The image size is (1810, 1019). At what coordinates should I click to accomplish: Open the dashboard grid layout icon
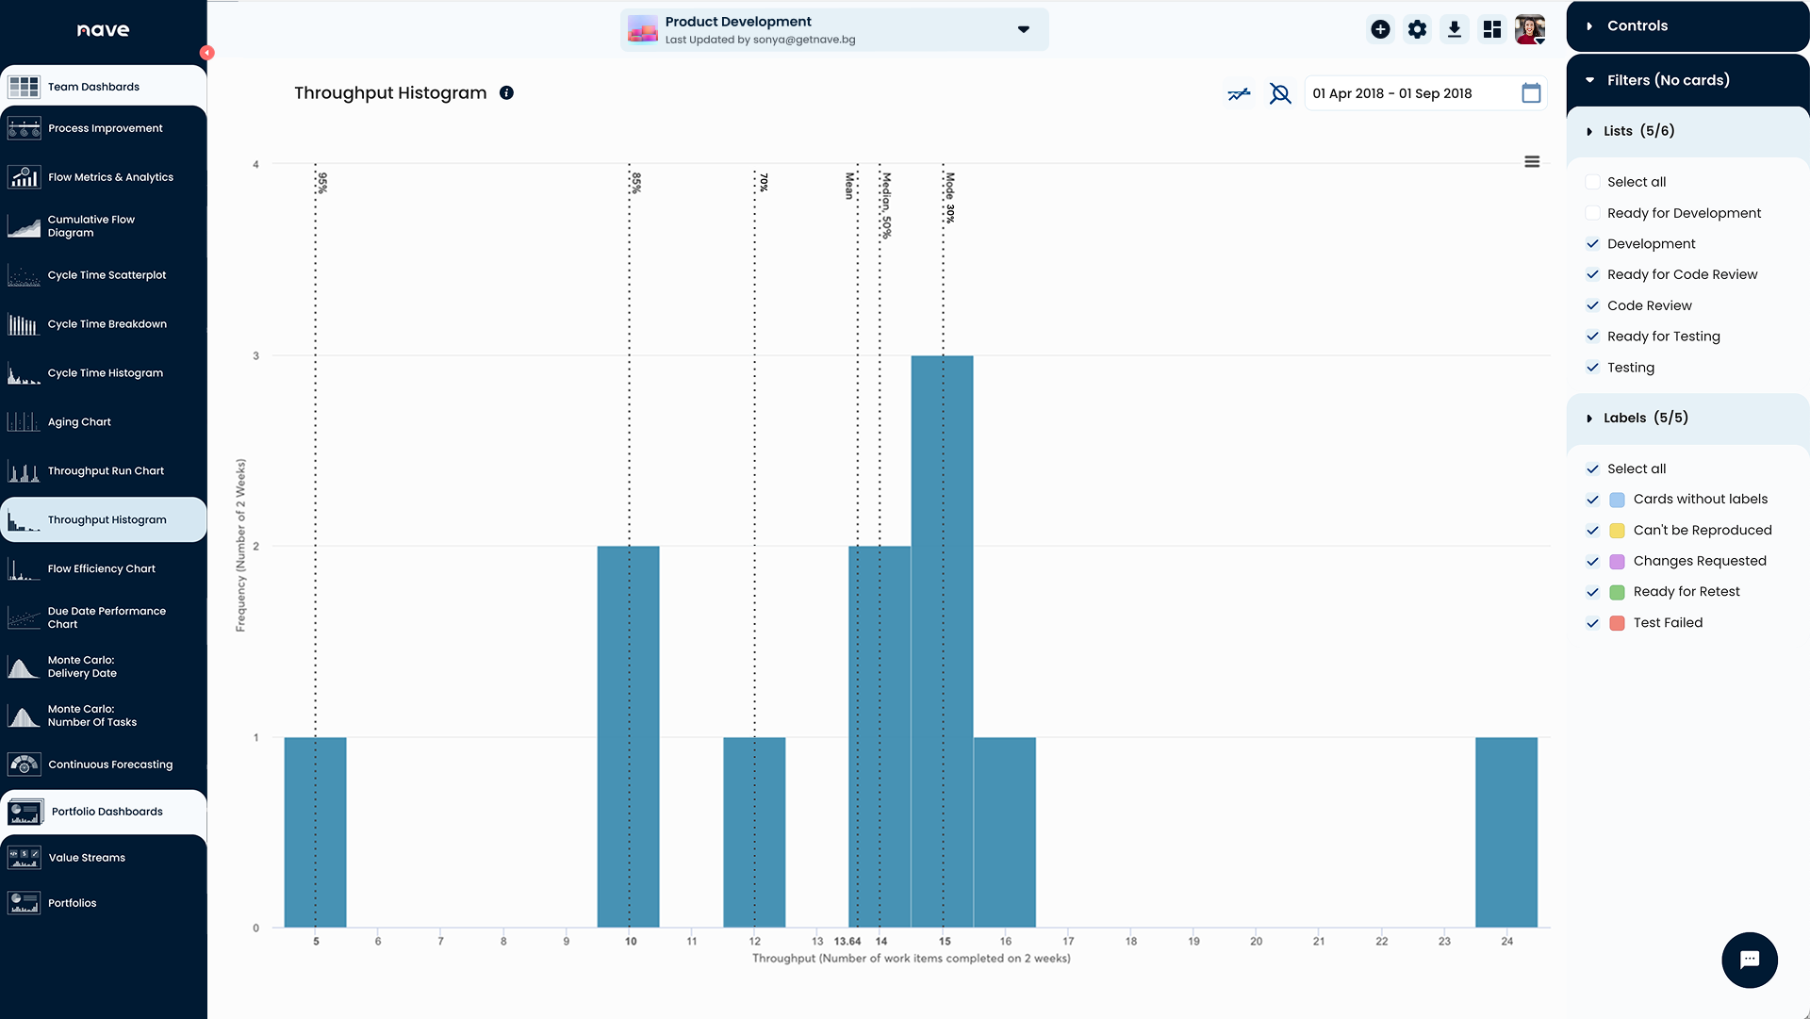coord(1491,29)
